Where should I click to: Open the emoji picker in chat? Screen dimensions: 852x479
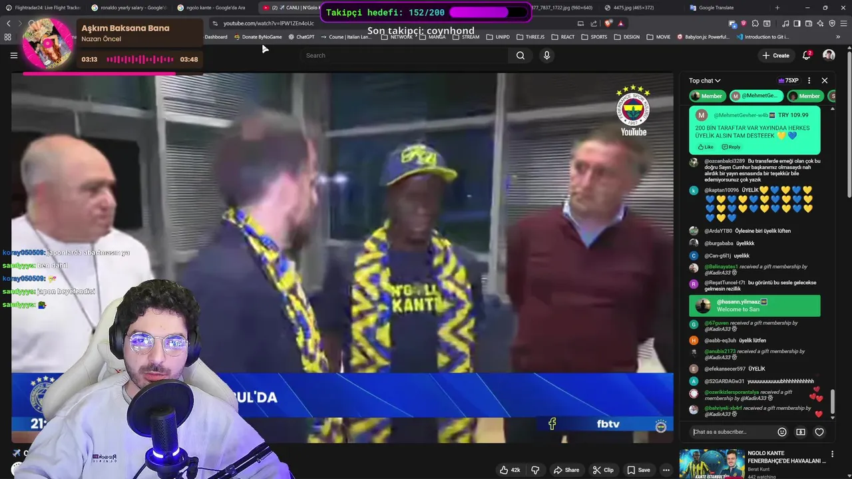(x=782, y=432)
